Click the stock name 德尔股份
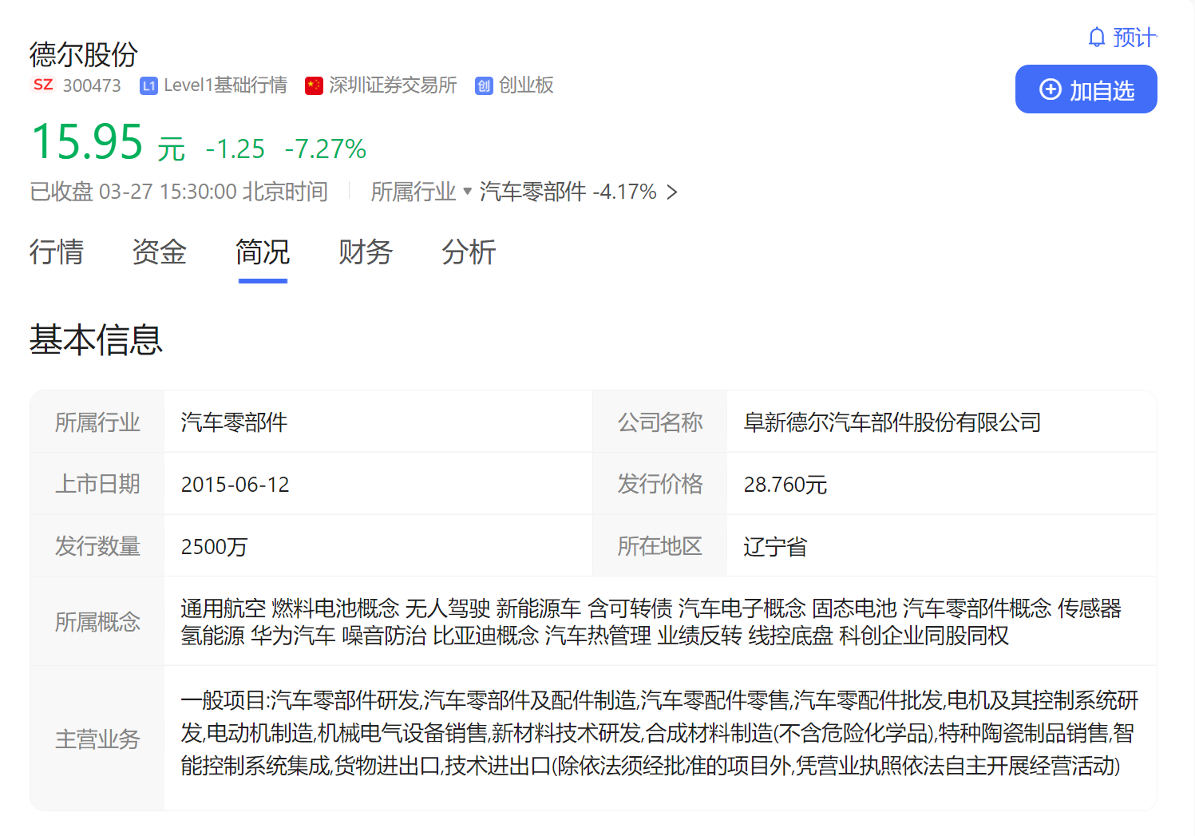Image resolution: width=1195 pixels, height=836 pixels. (84, 54)
